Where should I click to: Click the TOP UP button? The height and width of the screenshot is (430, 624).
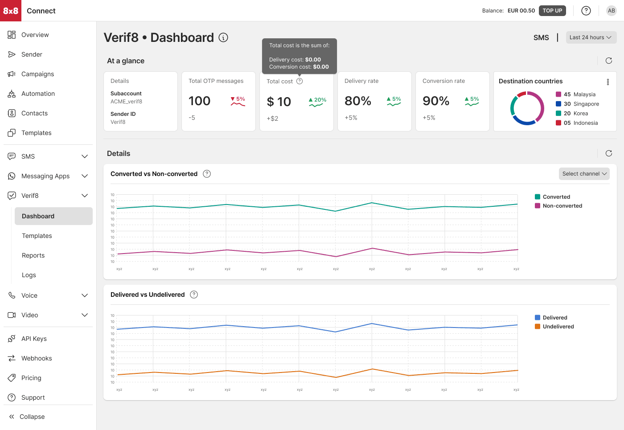pyautogui.click(x=552, y=11)
